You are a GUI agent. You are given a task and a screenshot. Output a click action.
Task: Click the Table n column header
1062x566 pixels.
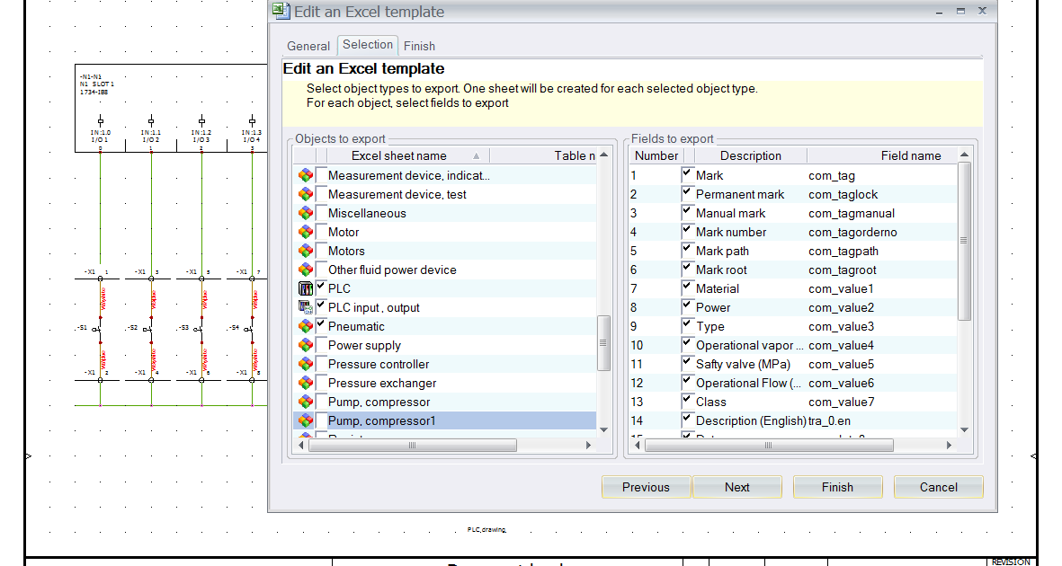[543, 155]
